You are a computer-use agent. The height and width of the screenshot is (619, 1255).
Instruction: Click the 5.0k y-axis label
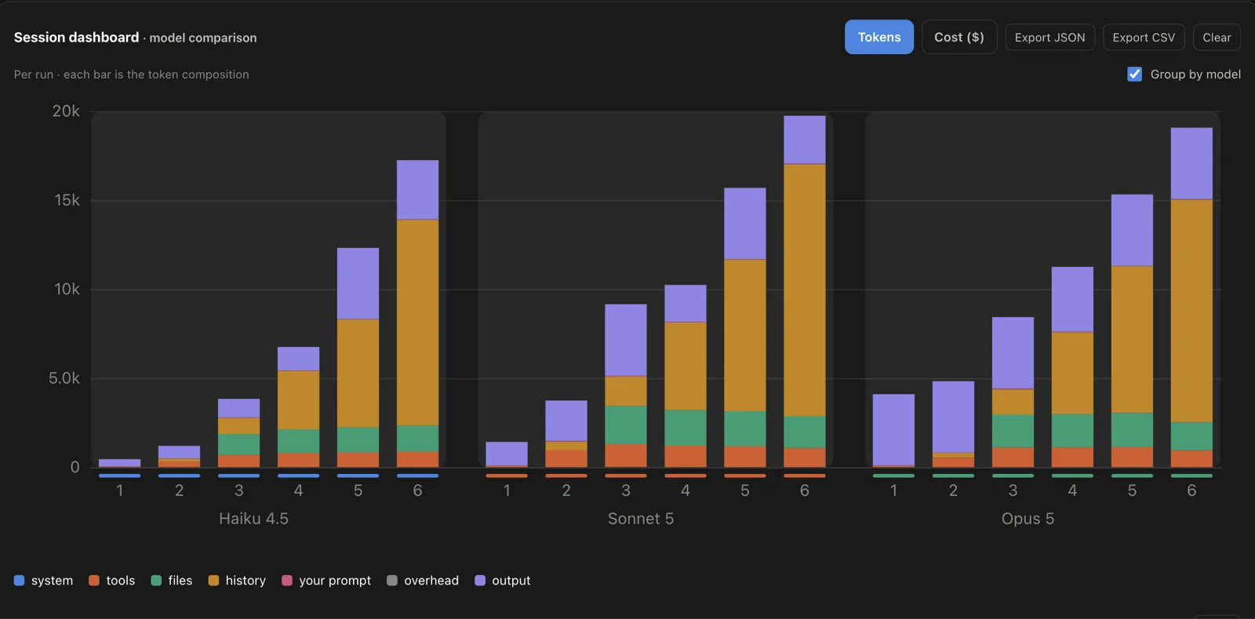coord(64,378)
